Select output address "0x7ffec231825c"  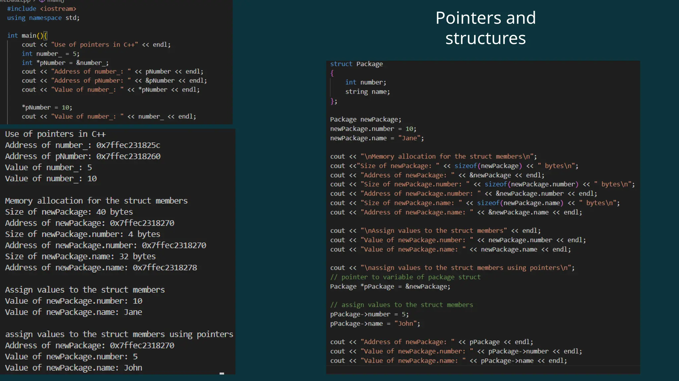(x=128, y=145)
